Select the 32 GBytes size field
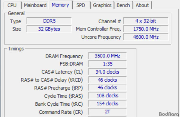The width and height of the screenshot is (180, 117). [x=49, y=29]
